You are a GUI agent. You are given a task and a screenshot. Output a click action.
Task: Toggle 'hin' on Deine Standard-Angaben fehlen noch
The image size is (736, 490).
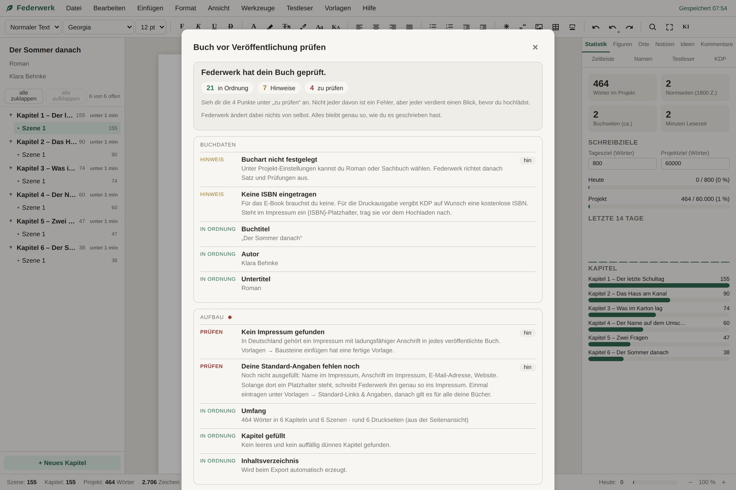coord(527,367)
